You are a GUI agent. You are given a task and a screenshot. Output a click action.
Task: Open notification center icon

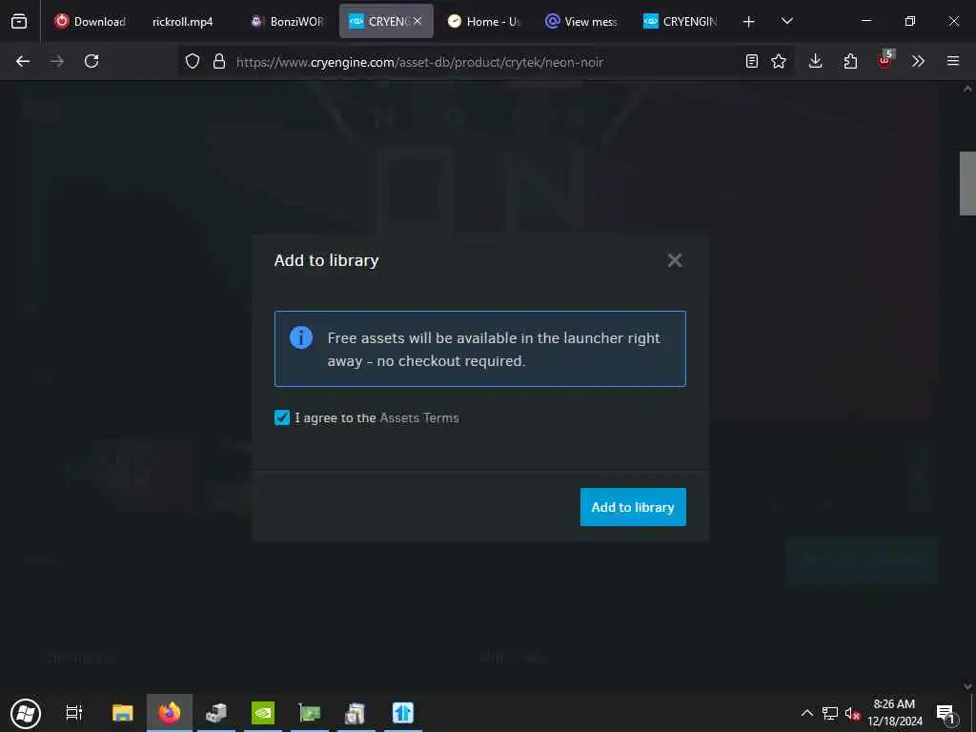coord(945,713)
